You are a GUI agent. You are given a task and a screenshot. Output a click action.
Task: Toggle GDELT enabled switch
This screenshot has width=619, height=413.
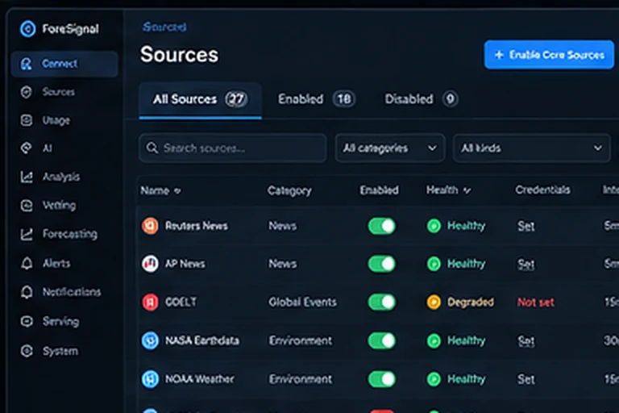[382, 302]
